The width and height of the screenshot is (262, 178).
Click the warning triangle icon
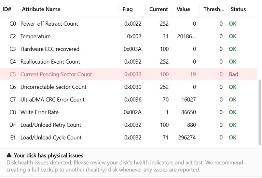(x=9, y=155)
